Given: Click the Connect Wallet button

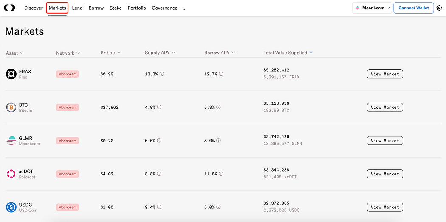Looking at the screenshot, I should (414, 8).
